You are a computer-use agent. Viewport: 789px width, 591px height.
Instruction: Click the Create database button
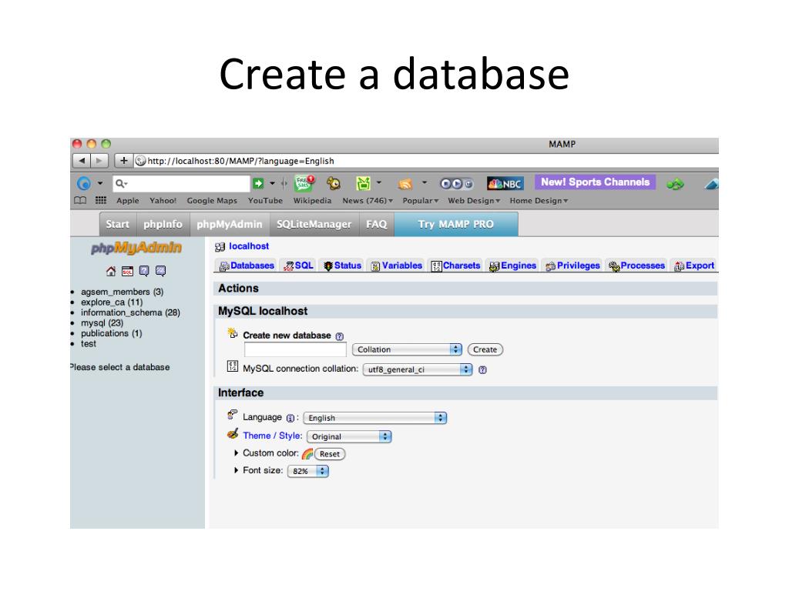coord(485,349)
